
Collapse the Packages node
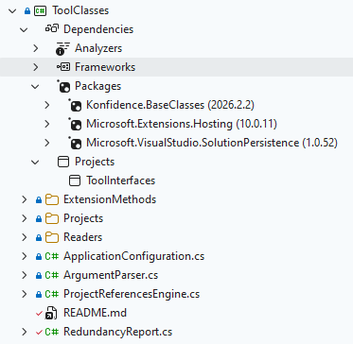click(35, 87)
